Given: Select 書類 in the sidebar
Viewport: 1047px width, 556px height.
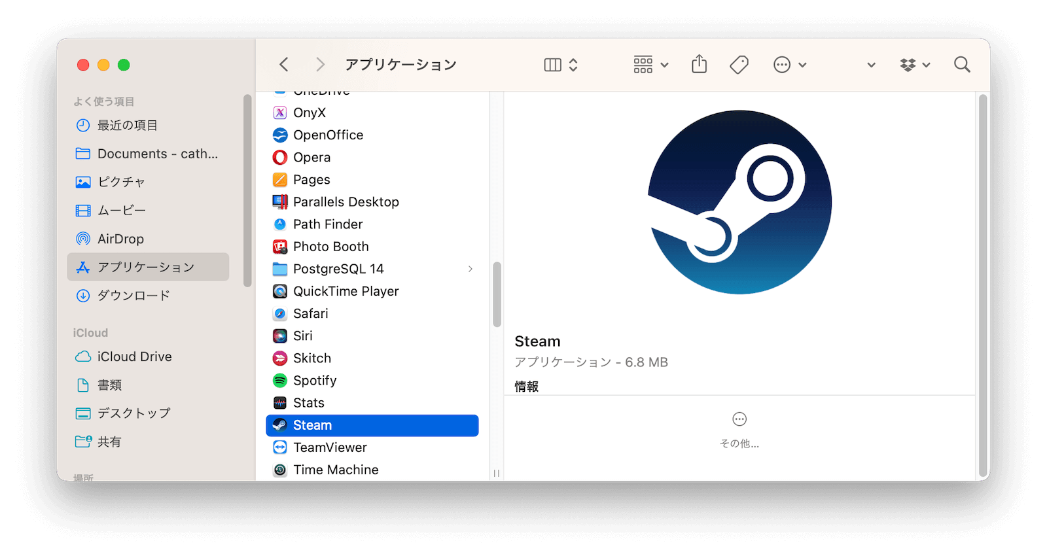Looking at the screenshot, I should 148,385.
